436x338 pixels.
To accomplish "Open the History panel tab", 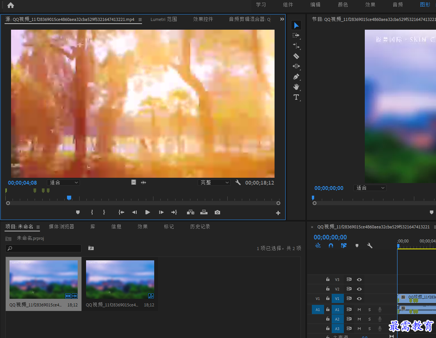I will (x=200, y=226).
